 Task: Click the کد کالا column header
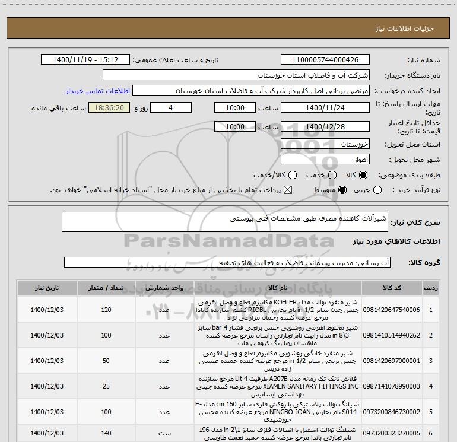(392, 288)
